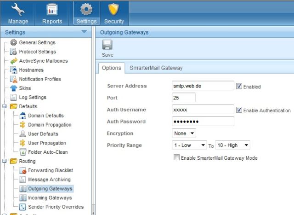Uncheck the Enabled checkbox
The height and width of the screenshot is (215, 294).
tap(239, 86)
